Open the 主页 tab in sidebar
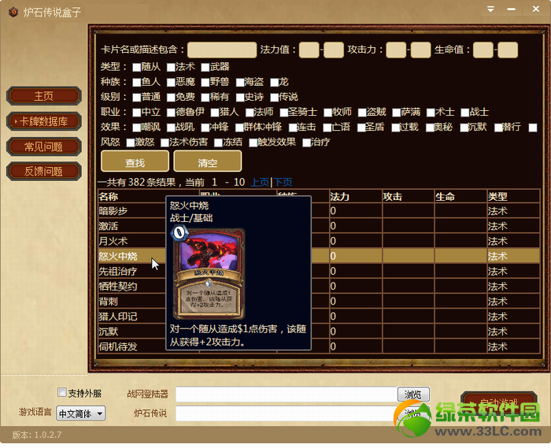Viewport: 551px width, 448px height. pyautogui.click(x=44, y=96)
